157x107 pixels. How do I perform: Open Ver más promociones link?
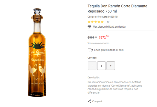coord(98,43)
